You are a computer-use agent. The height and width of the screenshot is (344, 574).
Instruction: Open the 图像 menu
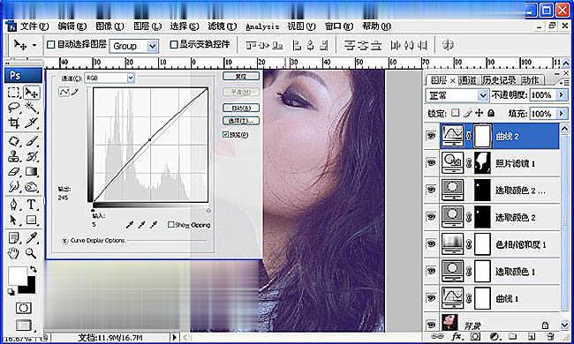110,26
